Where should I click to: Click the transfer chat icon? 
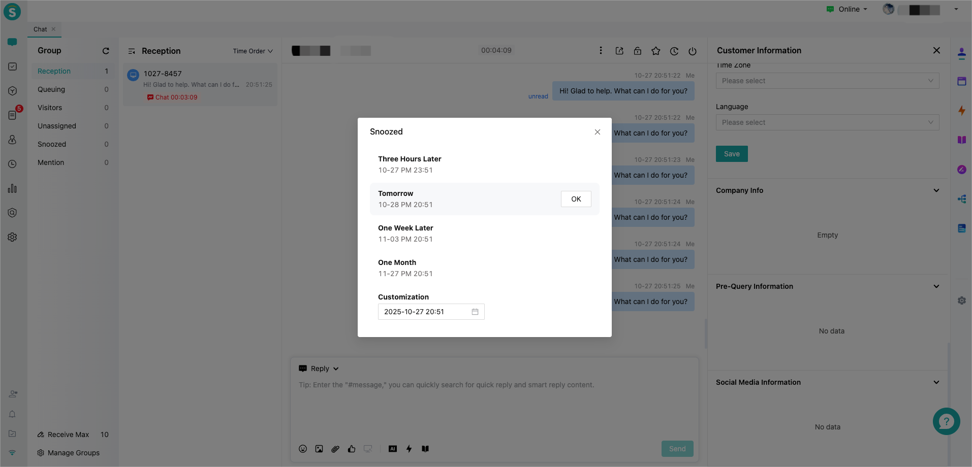pos(619,51)
